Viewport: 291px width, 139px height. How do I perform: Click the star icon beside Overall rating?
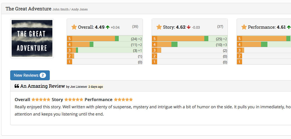click(x=74, y=27)
